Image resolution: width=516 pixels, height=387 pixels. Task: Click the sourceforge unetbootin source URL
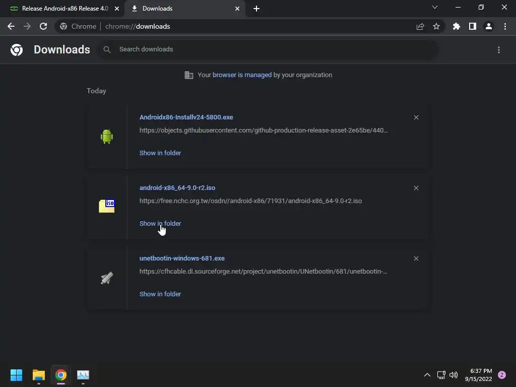click(263, 272)
